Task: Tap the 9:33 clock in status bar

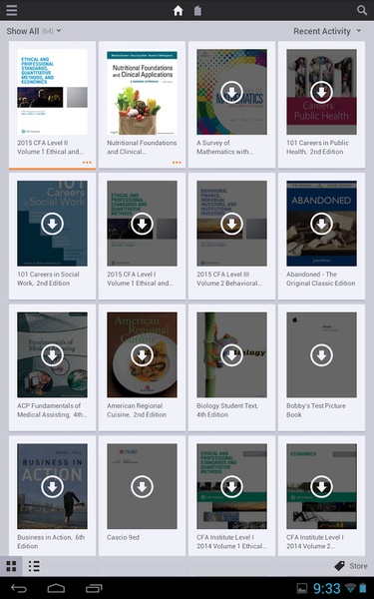Action: (x=327, y=588)
